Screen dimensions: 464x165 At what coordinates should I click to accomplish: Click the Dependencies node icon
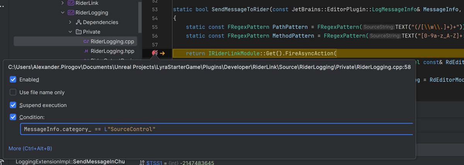tap(78, 22)
